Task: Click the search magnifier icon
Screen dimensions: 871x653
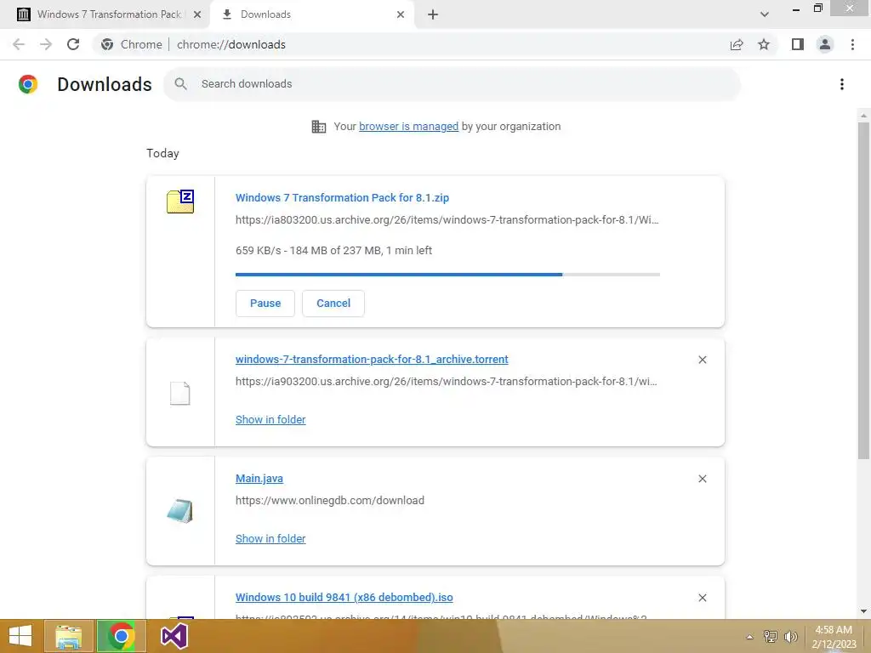Action: coord(180,84)
